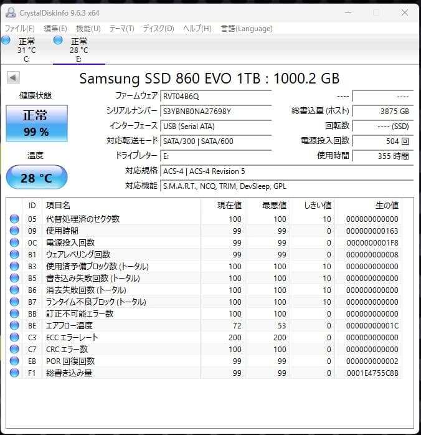Open the 機能(U) menu
This screenshot has width=421, height=435.
[88, 29]
